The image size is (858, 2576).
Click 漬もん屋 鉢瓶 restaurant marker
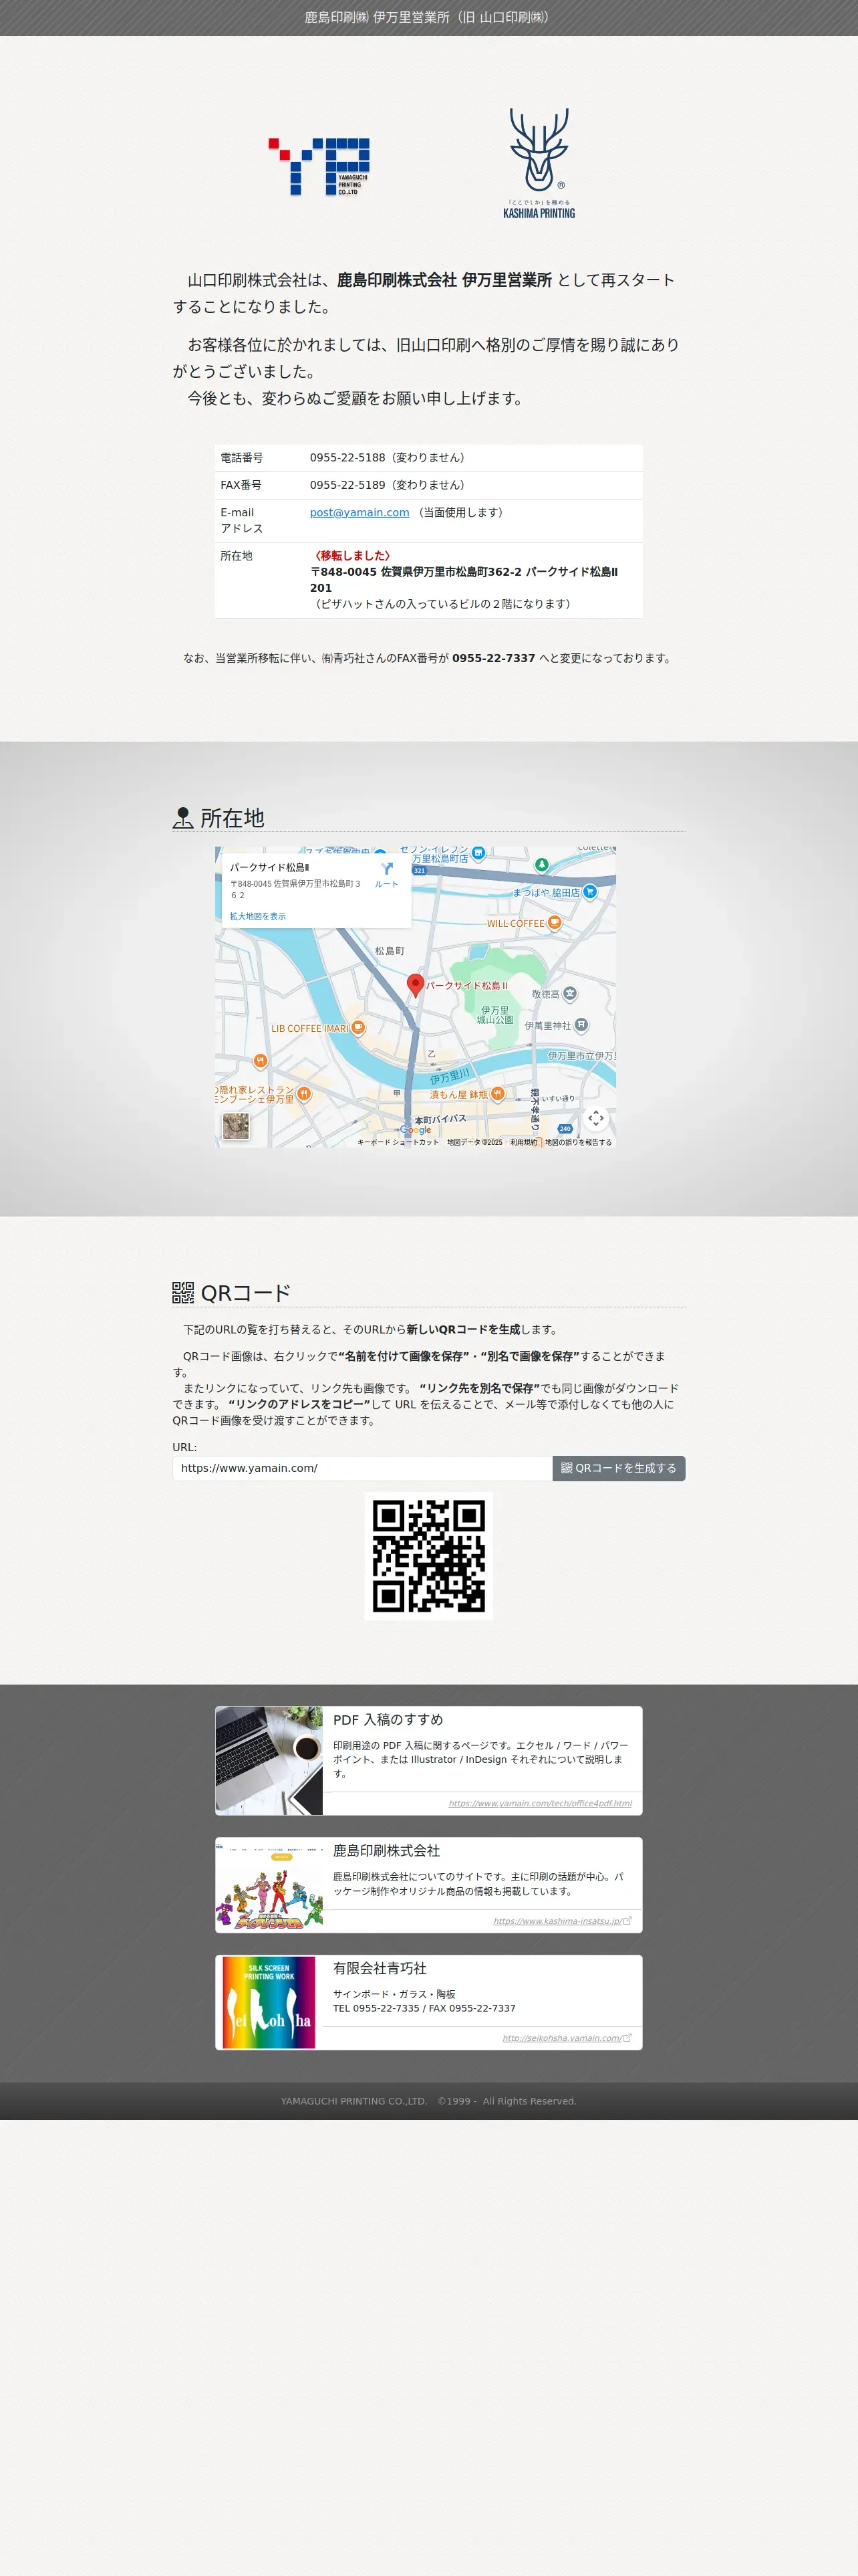coord(497,1093)
